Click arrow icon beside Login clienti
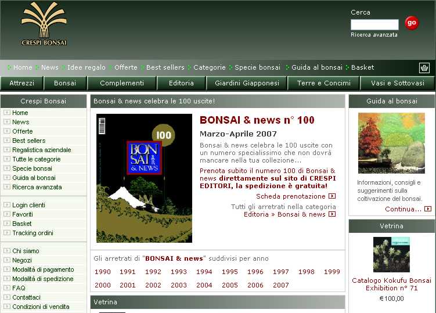This screenshot has height=313, width=436. coord(7,205)
